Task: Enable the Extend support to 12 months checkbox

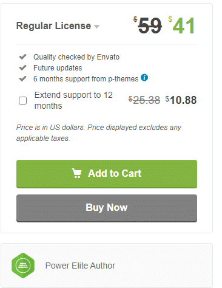Action: [22, 100]
